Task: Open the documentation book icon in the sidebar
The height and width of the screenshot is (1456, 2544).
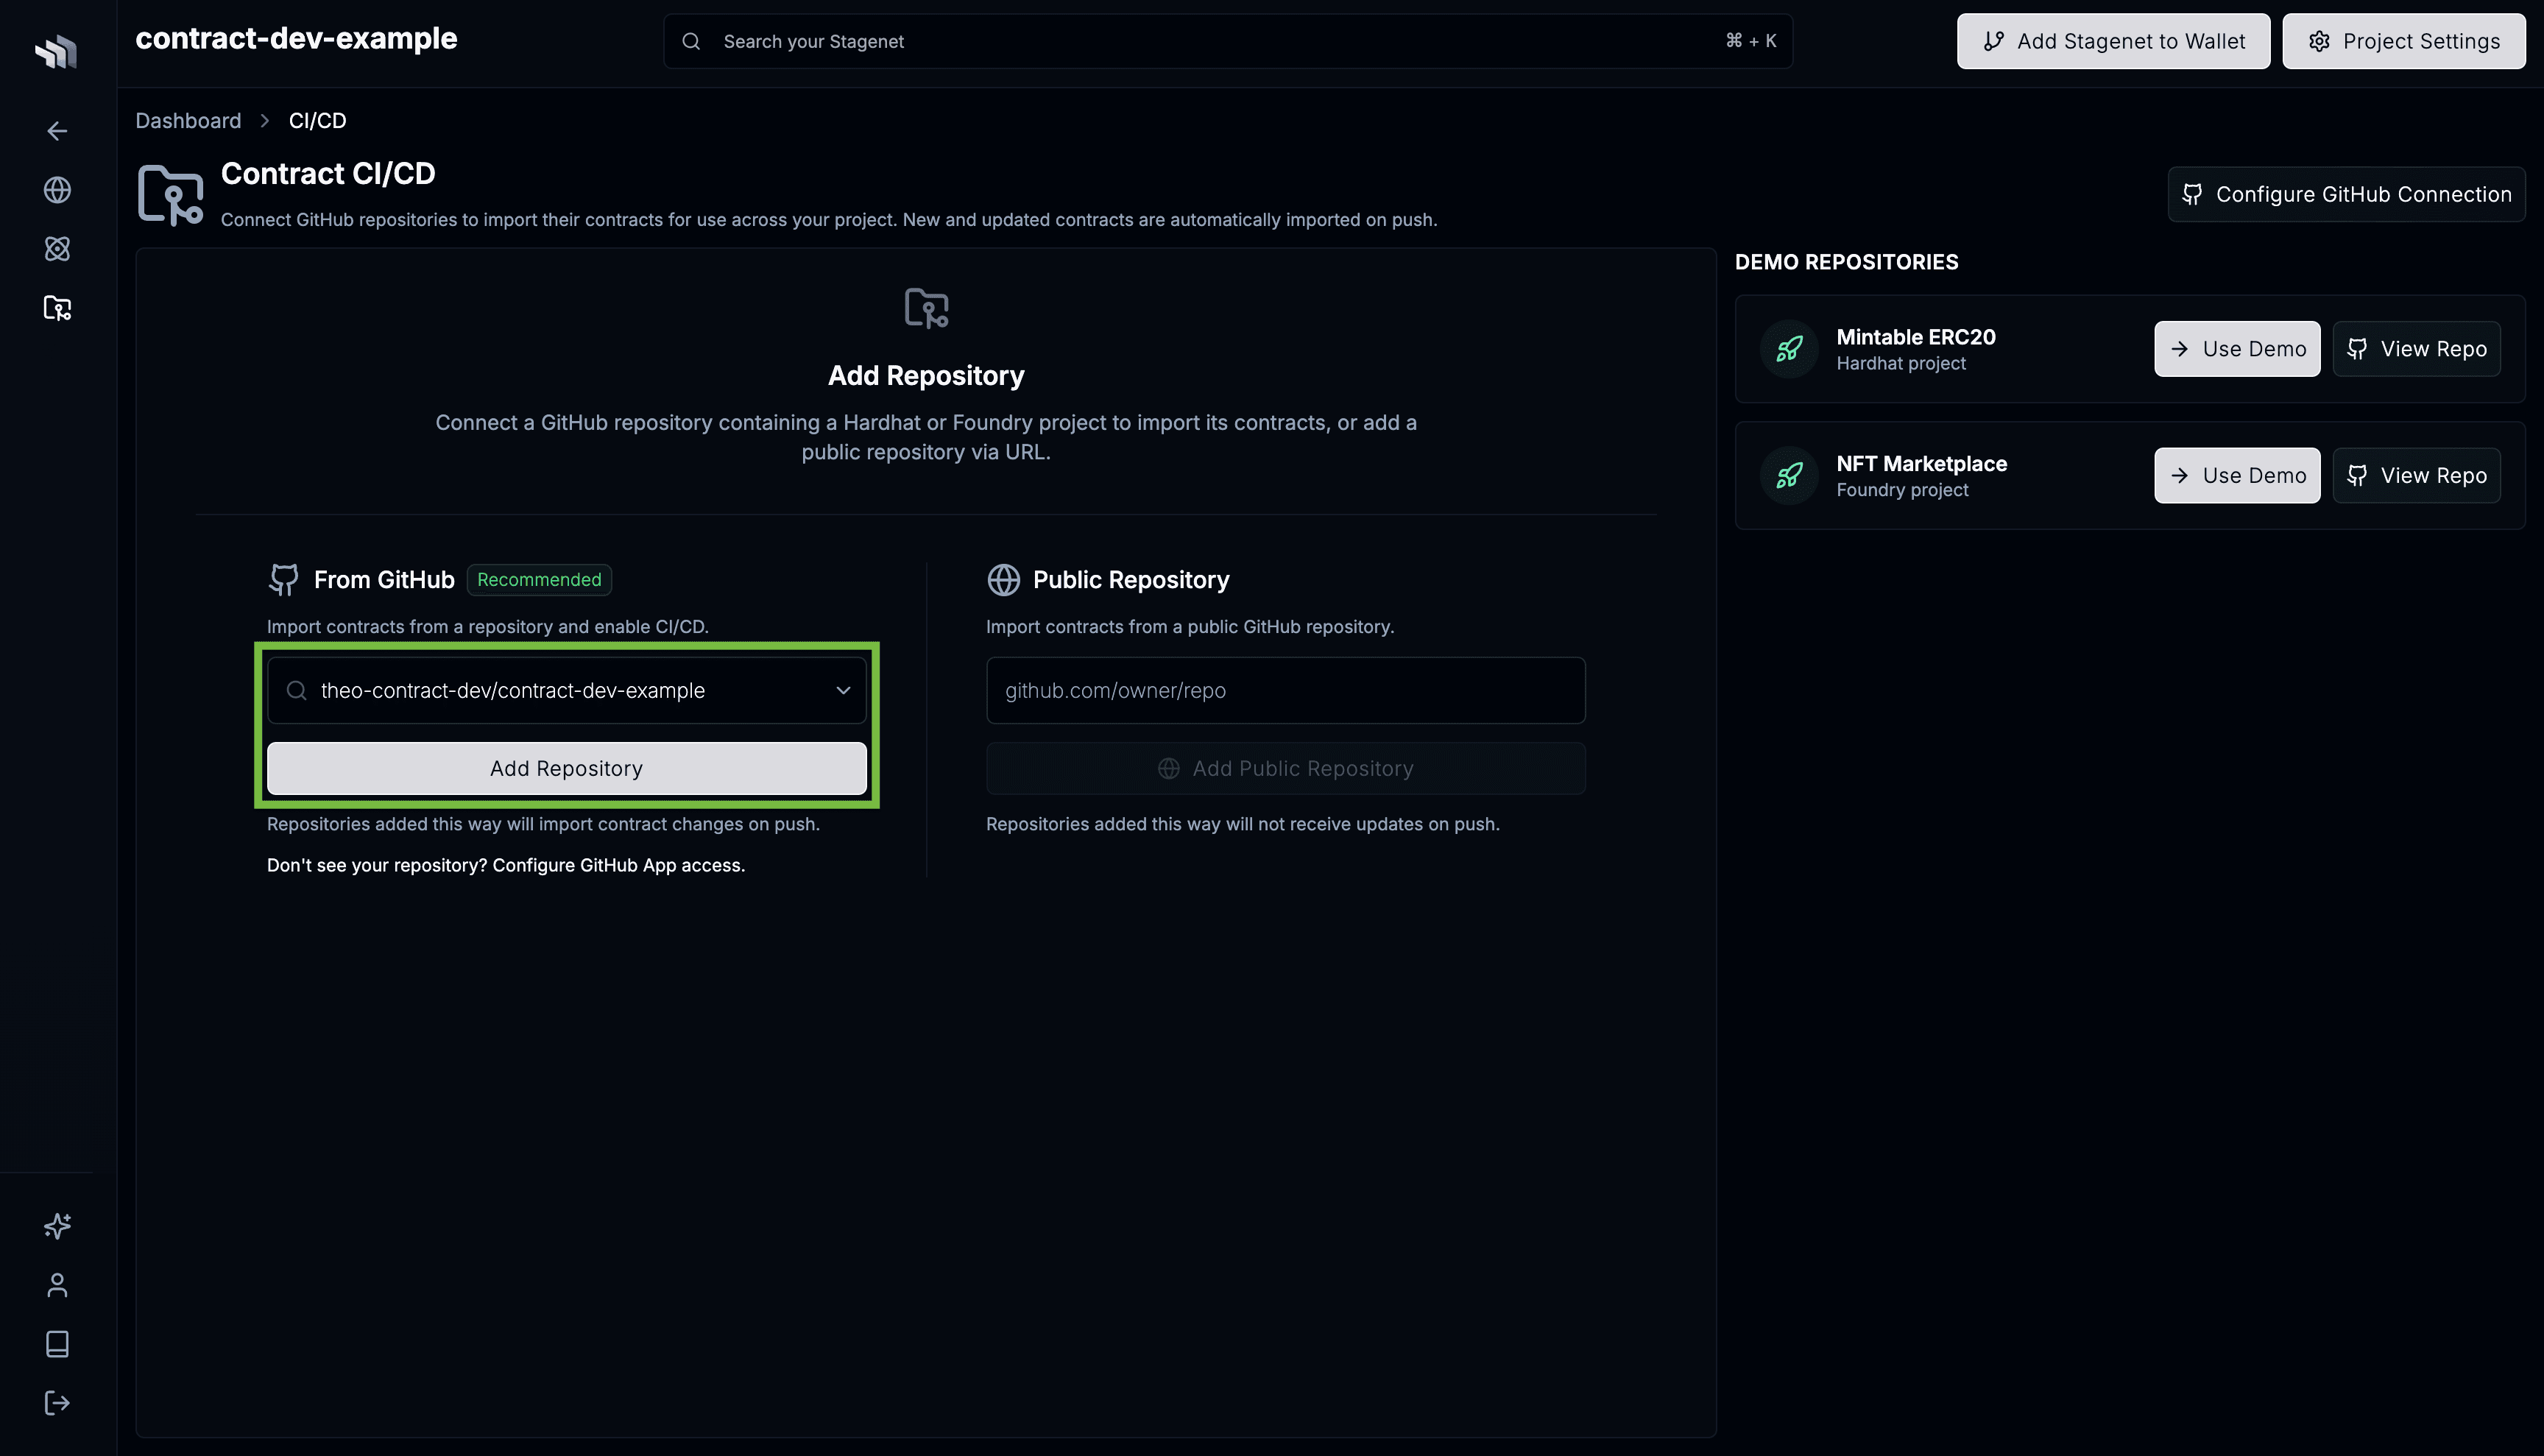Action: pyautogui.click(x=57, y=1343)
